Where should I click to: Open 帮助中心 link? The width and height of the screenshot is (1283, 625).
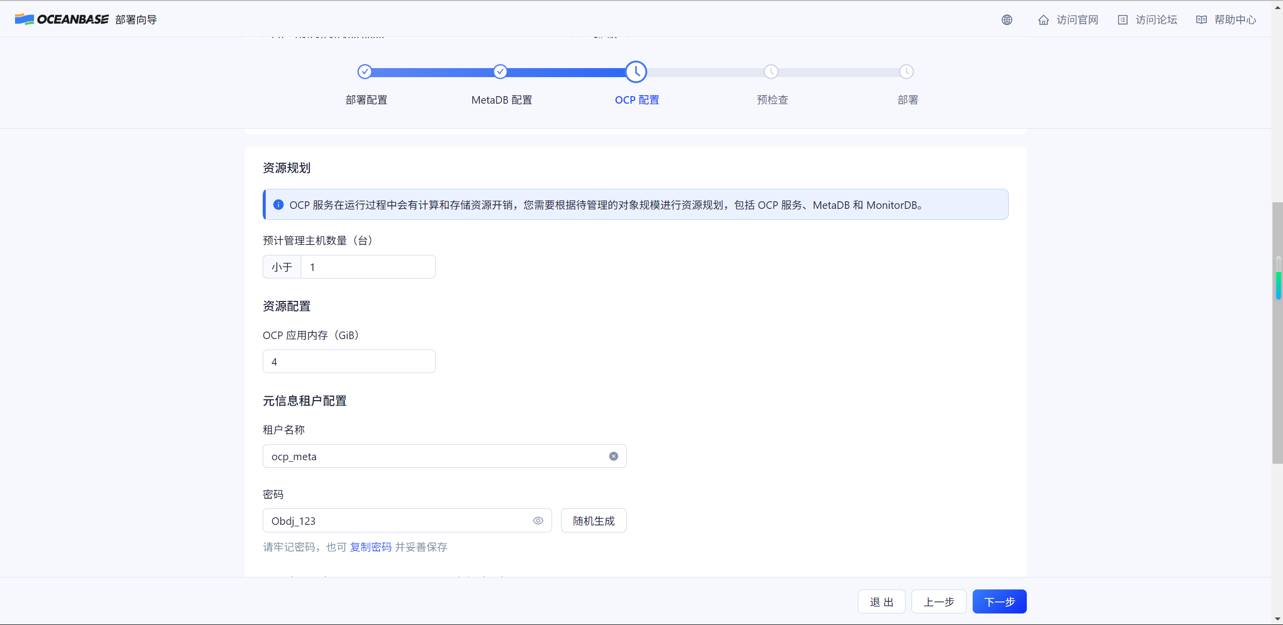tap(1235, 20)
